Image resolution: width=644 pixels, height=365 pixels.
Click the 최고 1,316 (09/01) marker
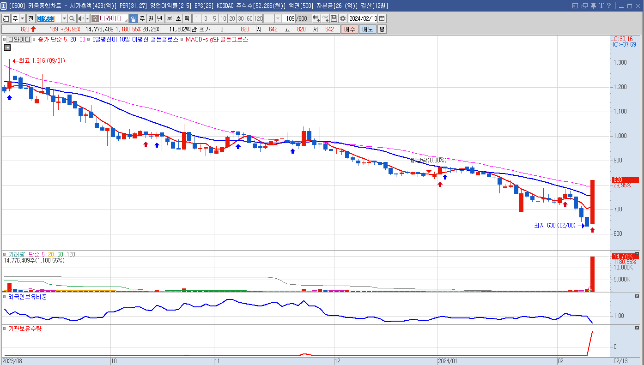(x=38, y=60)
